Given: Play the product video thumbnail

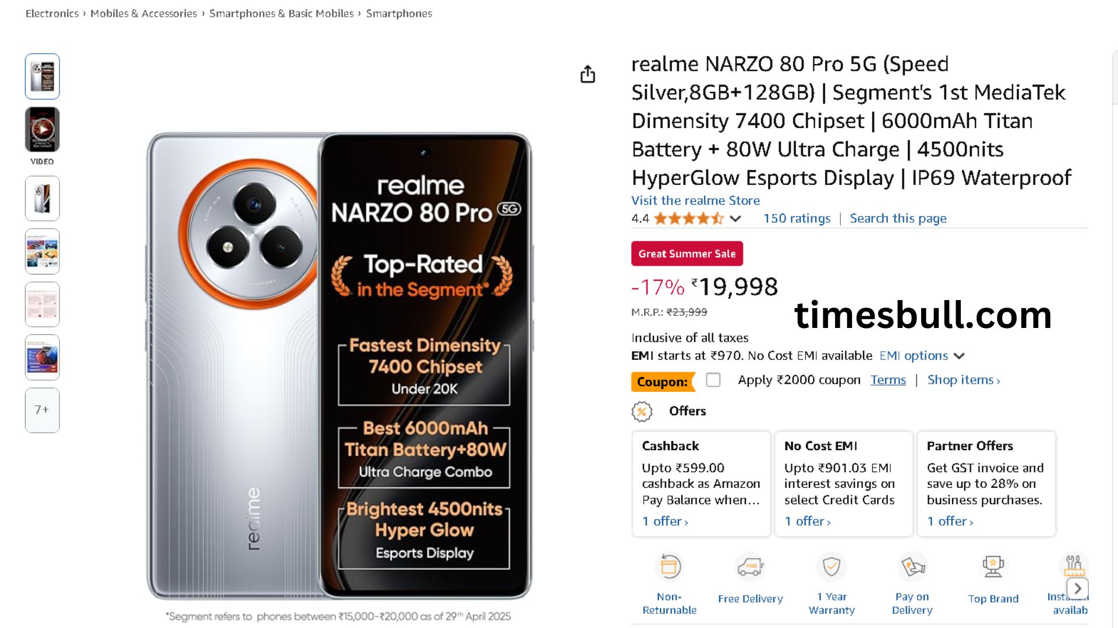Looking at the screenshot, I should 42,130.
